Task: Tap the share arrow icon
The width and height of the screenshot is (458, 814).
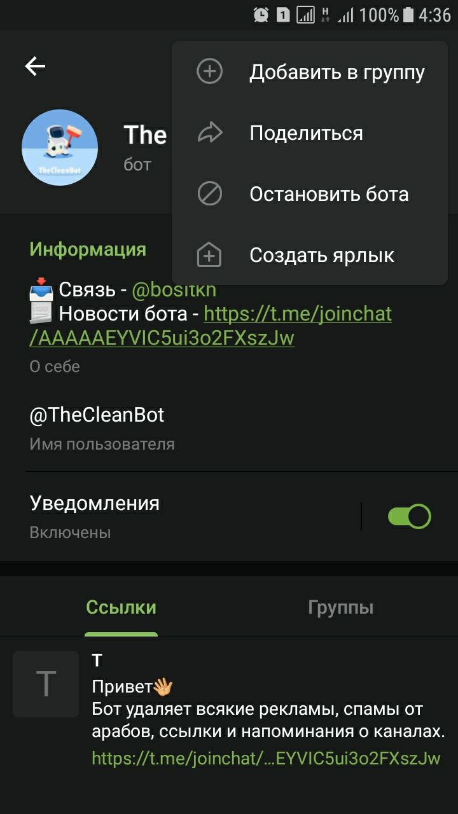Action: (209, 132)
